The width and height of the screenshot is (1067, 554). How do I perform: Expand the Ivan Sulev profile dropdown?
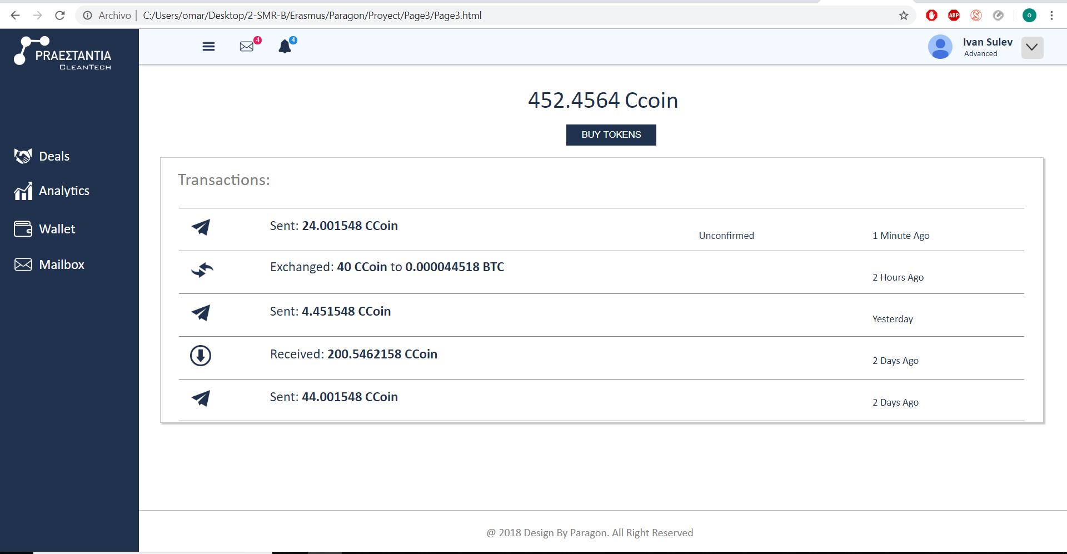click(x=1032, y=47)
